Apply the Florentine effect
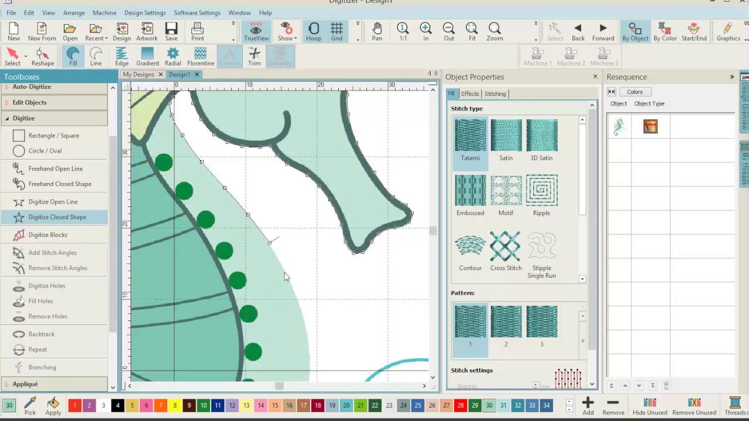 pyautogui.click(x=200, y=57)
